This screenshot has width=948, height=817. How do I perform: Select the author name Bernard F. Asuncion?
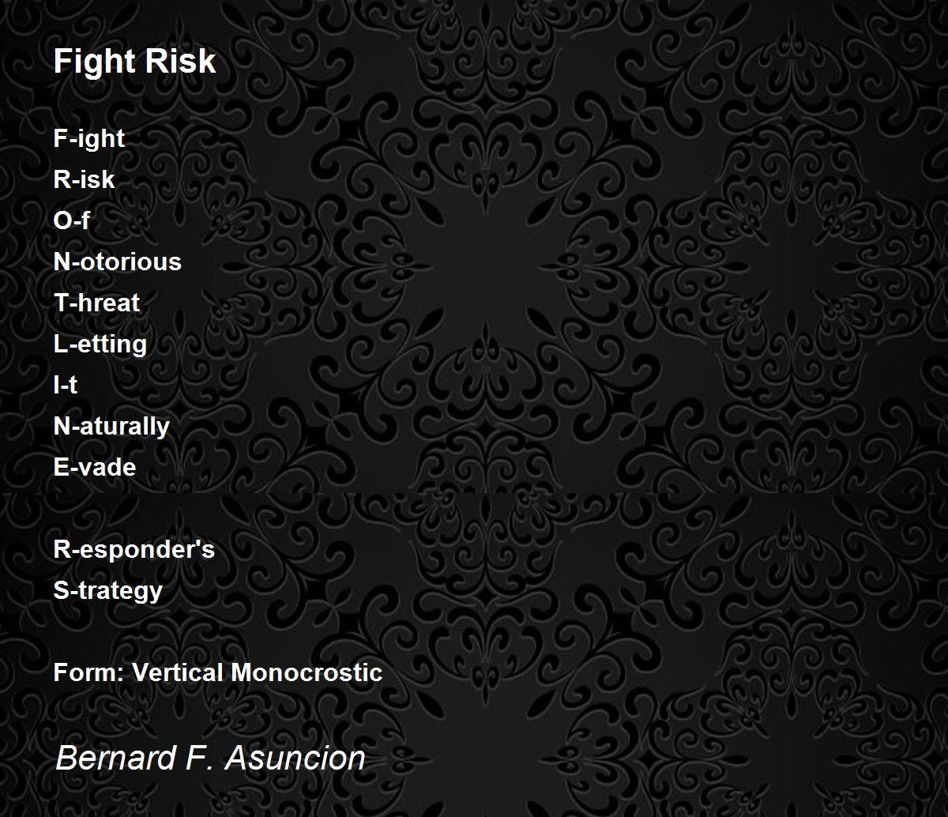tap(210, 758)
